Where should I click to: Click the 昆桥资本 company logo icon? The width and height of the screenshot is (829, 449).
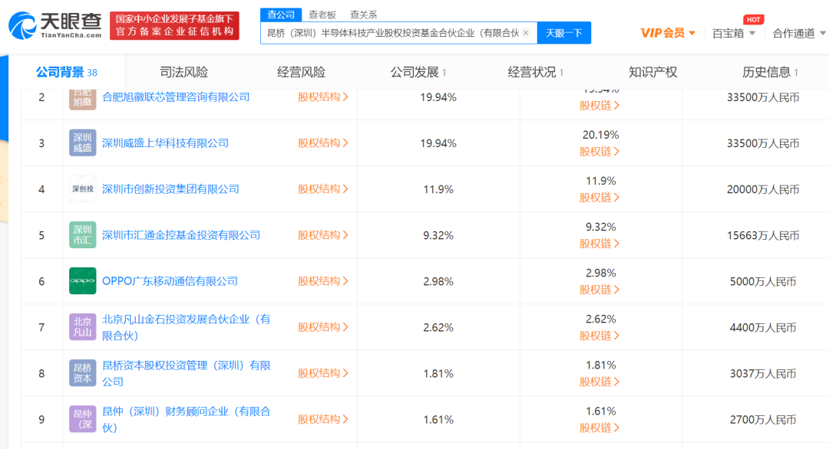pyautogui.click(x=82, y=373)
